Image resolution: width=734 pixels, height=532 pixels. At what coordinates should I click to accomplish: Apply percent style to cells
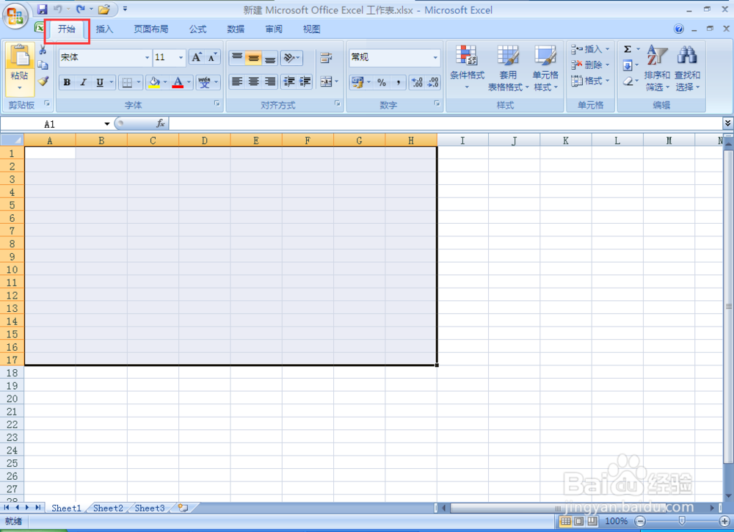[x=382, y=83]
